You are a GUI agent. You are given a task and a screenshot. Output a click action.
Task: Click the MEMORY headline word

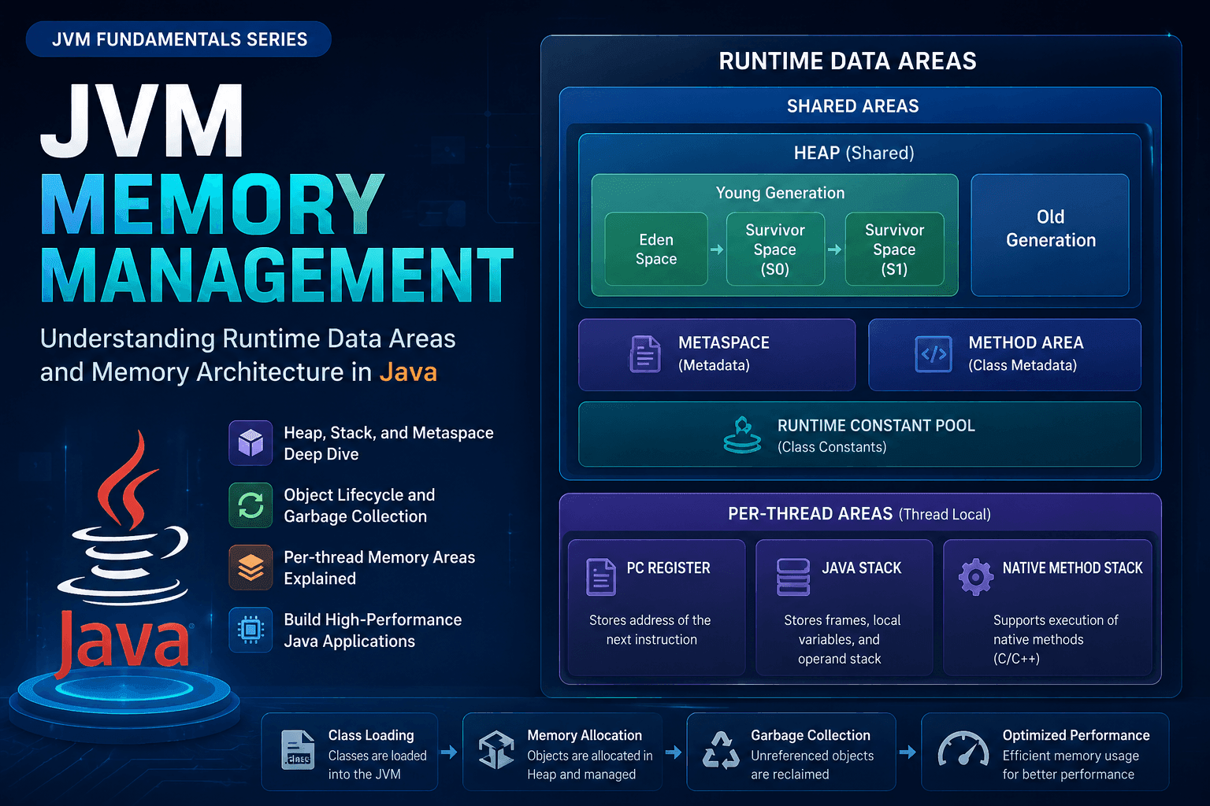[212, 204]
